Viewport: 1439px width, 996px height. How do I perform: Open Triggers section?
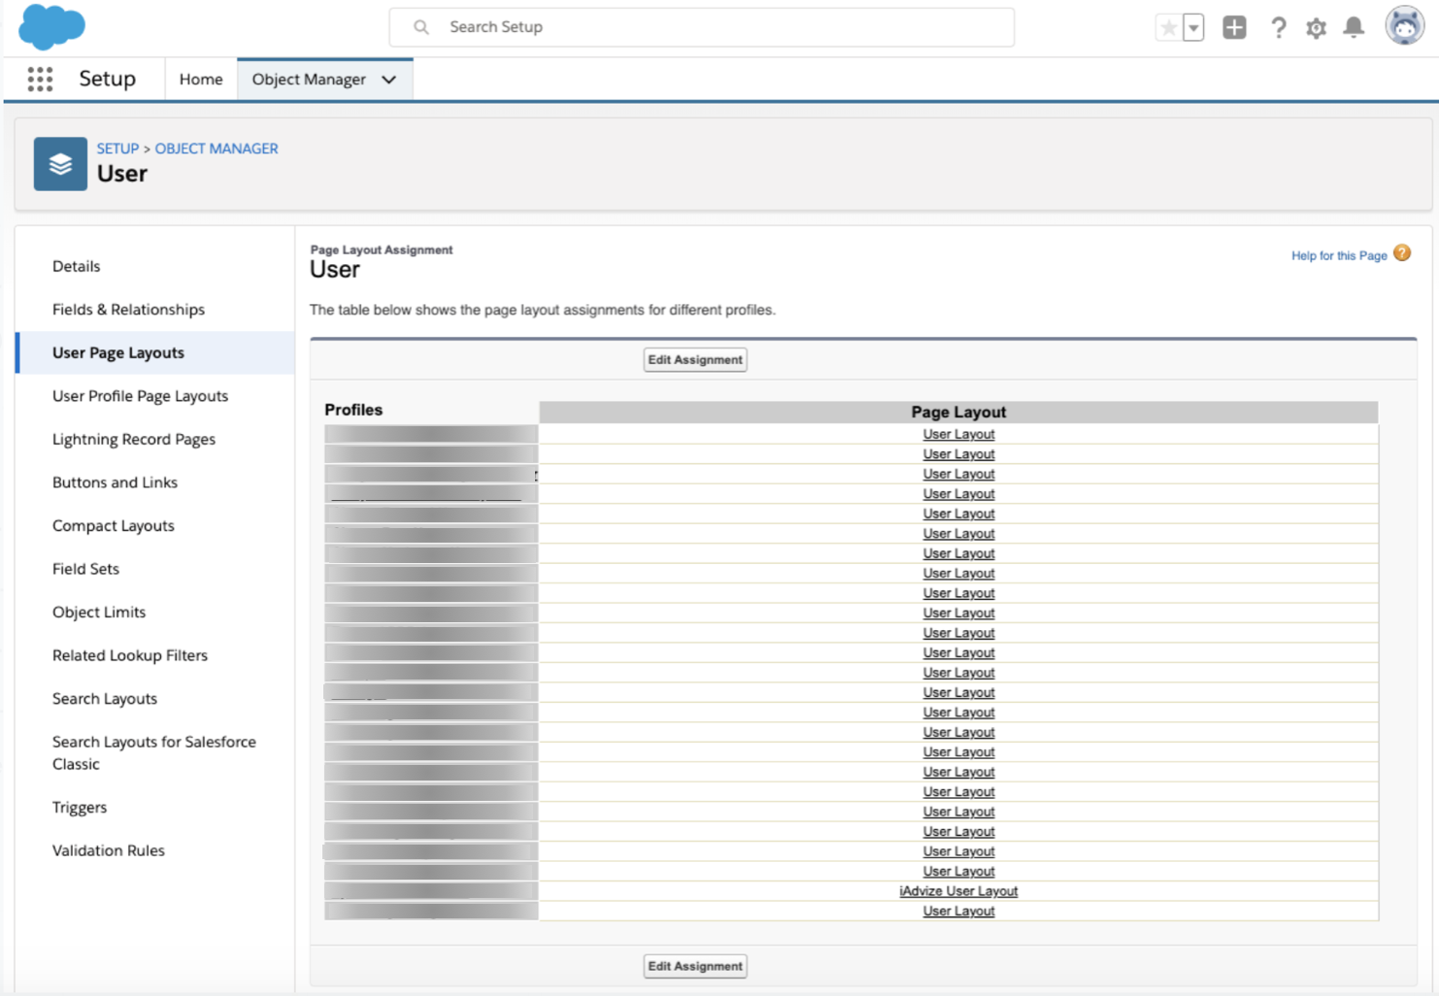tap(80, 808)
